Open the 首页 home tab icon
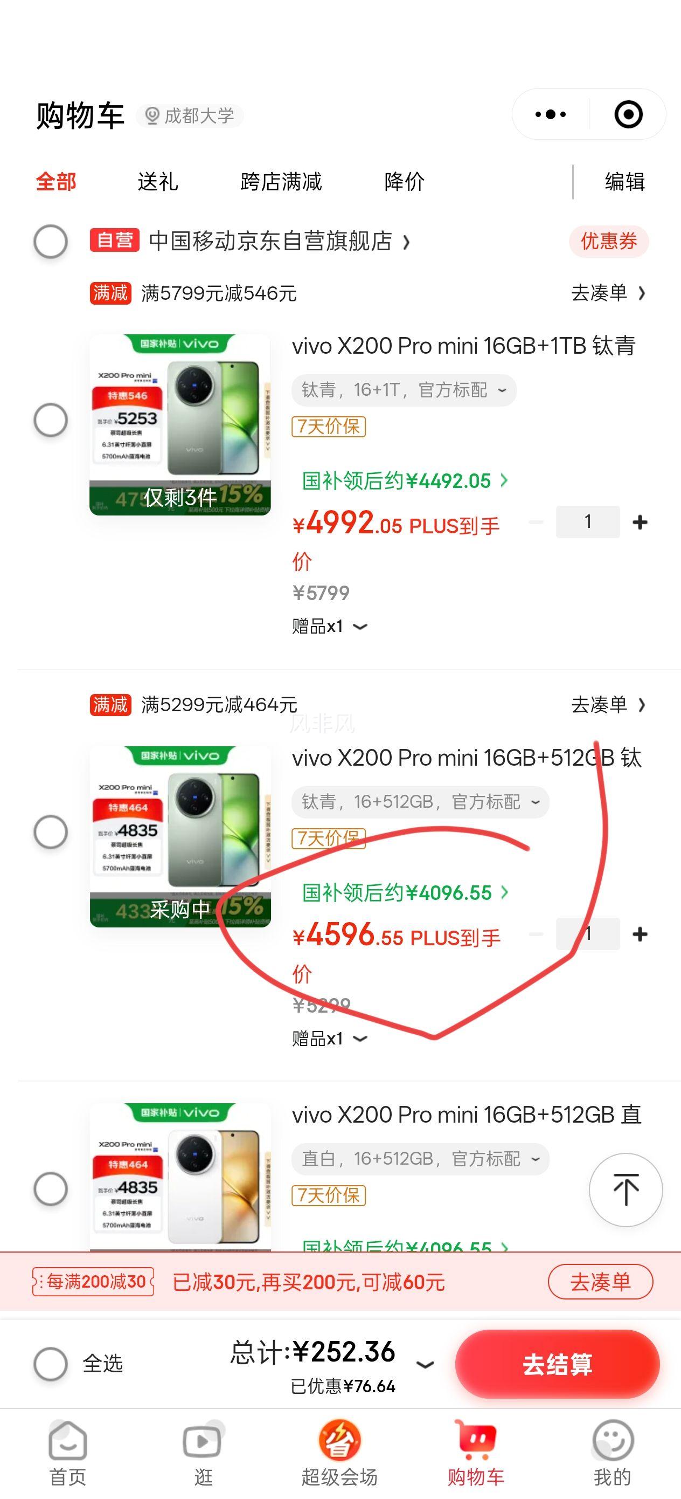 (67, 1440)
